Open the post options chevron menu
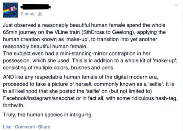This screenshot has width=183, height=131. coord(176,5)
